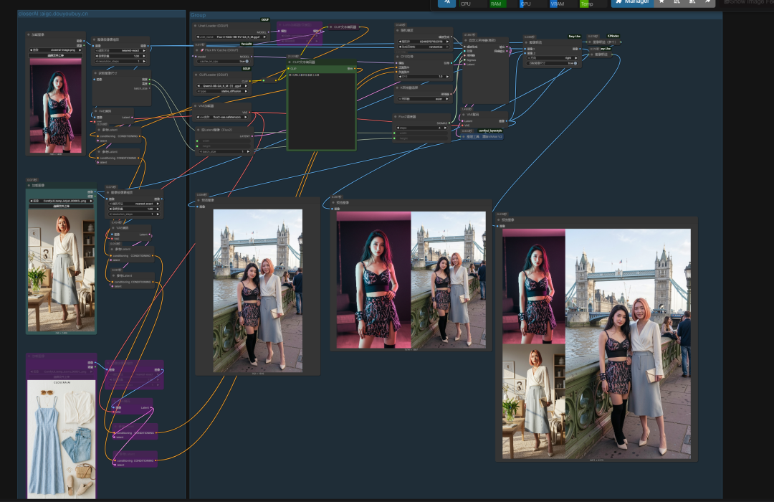This screenshot has width=774, height=502.
Task: Click the largest collage preview on the right
Action: [596, 344]
